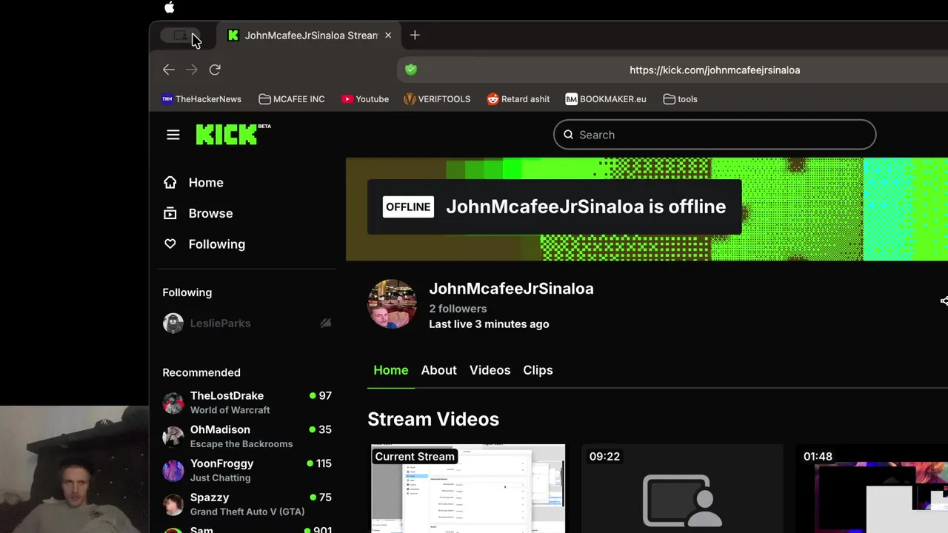The image size is (948, 533).
Task: Open the Current Stream video thumbnail
Action: click(468, 489)
